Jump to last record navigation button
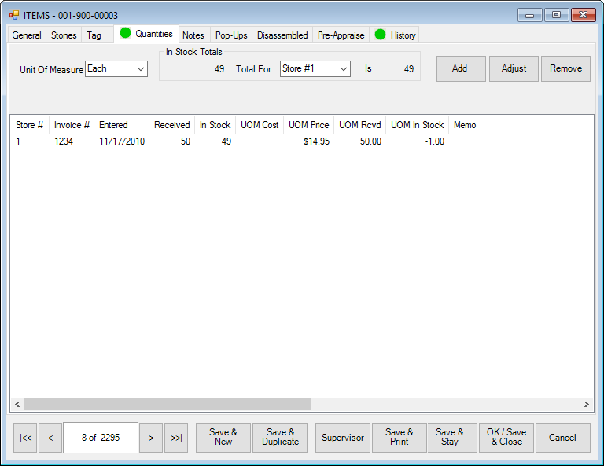 [x=176, y=438]
